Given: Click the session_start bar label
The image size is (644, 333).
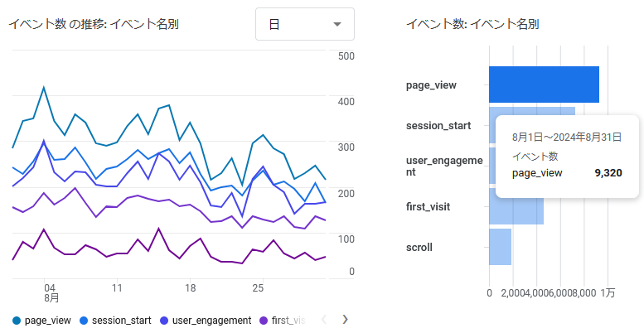Looking at the screenshot, I should coord(438,126).
